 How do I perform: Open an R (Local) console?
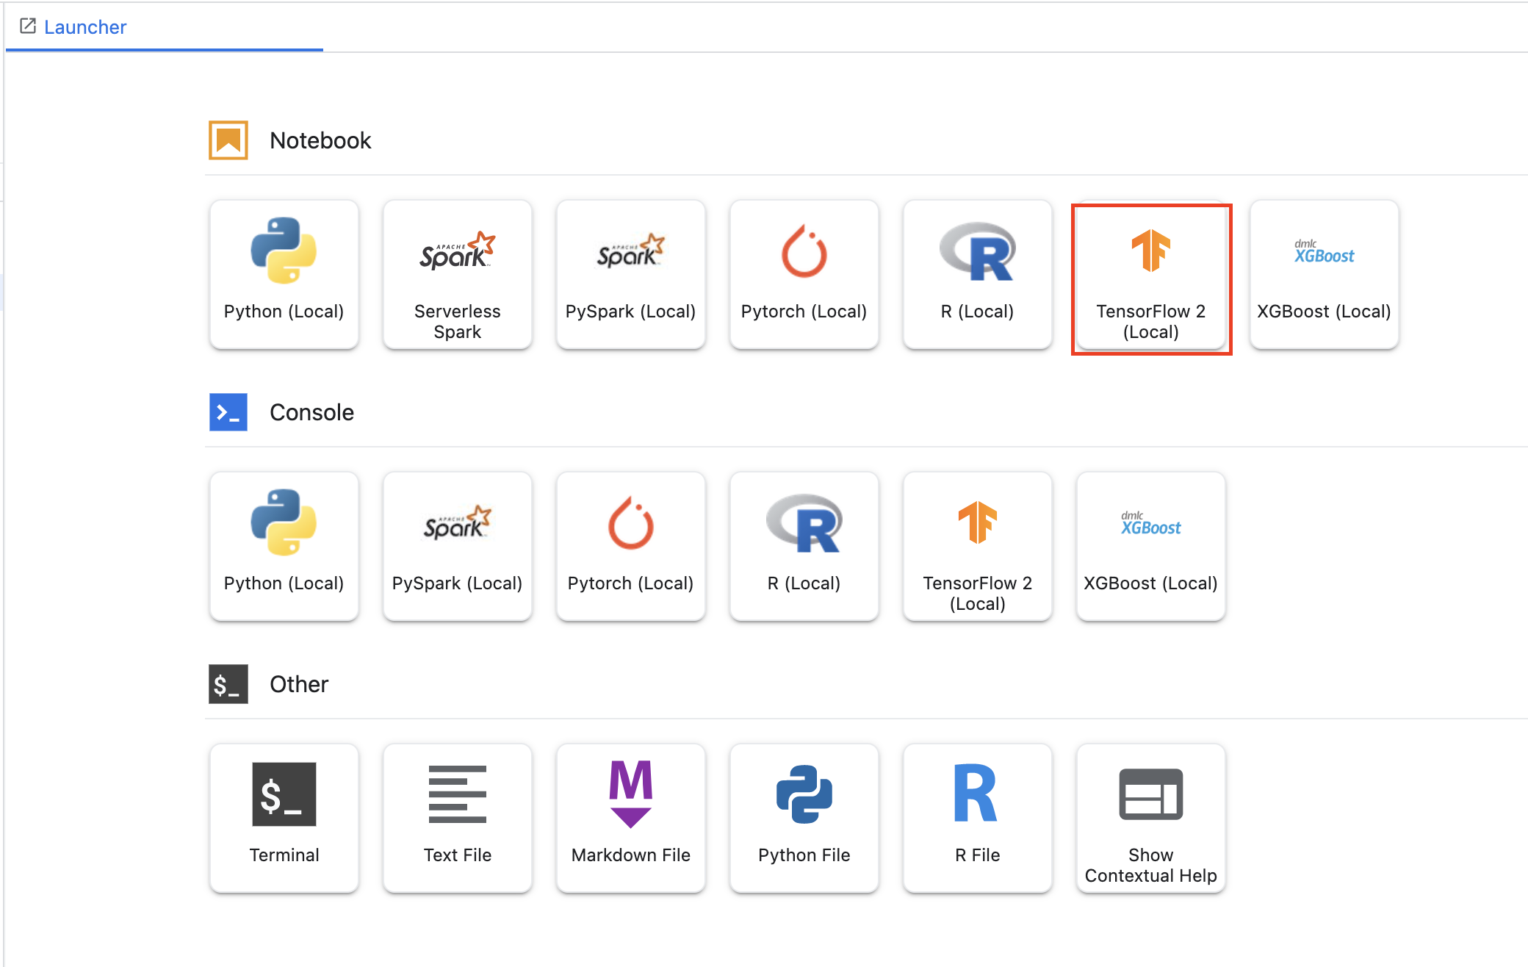(804, 546)
